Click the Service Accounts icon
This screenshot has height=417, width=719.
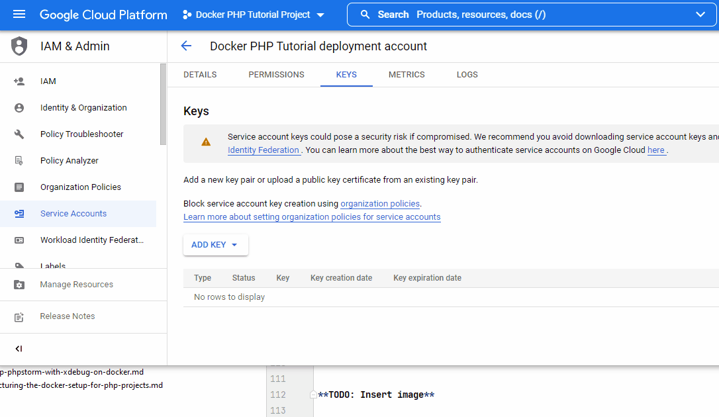click(19, 214)
